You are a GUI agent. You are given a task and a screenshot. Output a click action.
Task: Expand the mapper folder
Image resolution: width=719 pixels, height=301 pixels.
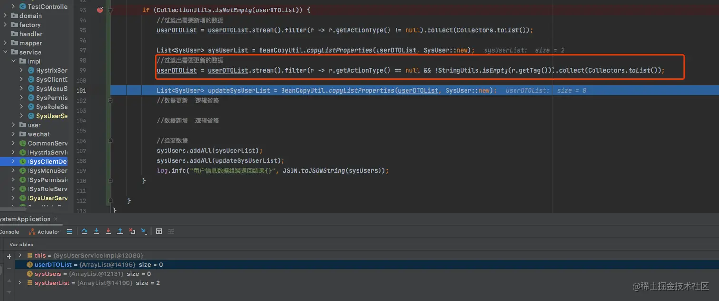pos(5,43)
